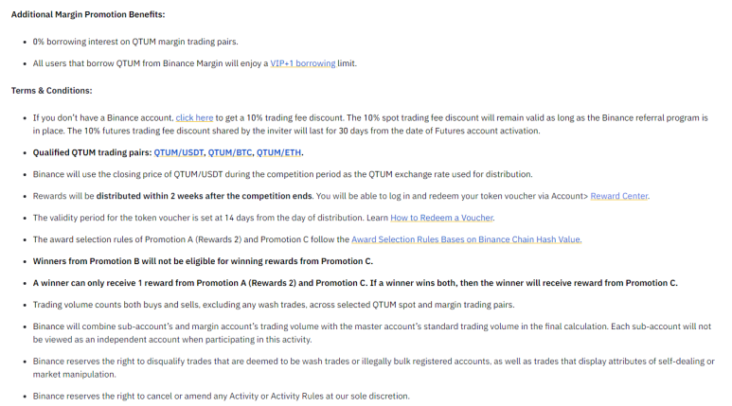Follow the 'click here' referral link
The height and width of the screenshot is (406, 732).
click(x=194, y=118)
